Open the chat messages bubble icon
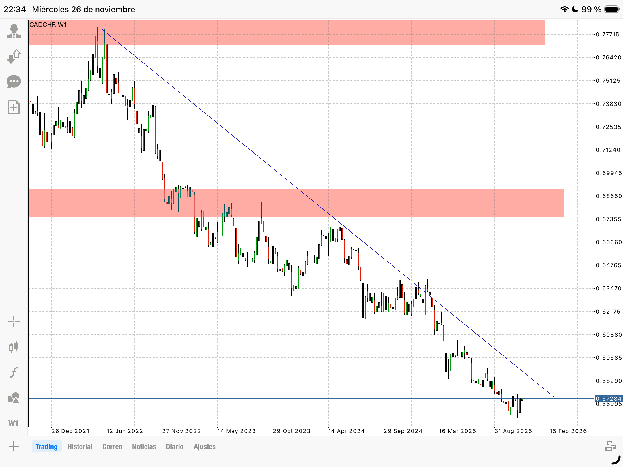 pos(14,82)
